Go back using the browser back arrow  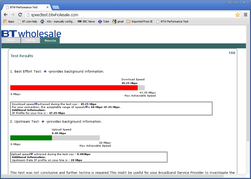coord(6,15)
